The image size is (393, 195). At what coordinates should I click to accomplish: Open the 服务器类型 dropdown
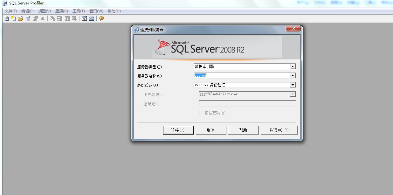pyautogui.click(x=293, y=66)
